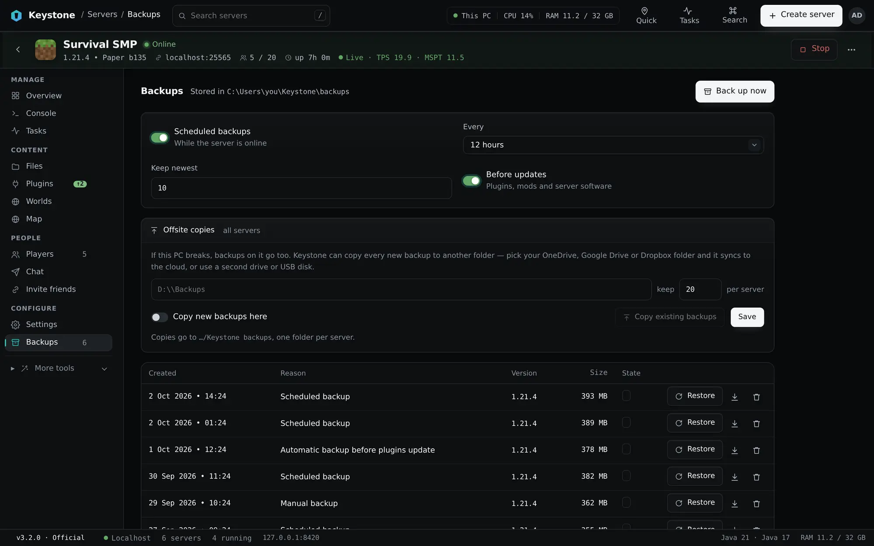
Task: Turn off the Before updates toggle
Action: click(472, 180)
